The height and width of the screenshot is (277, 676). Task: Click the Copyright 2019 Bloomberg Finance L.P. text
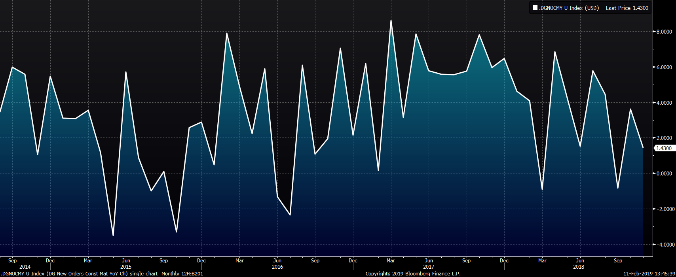click(x=413, y=273)
